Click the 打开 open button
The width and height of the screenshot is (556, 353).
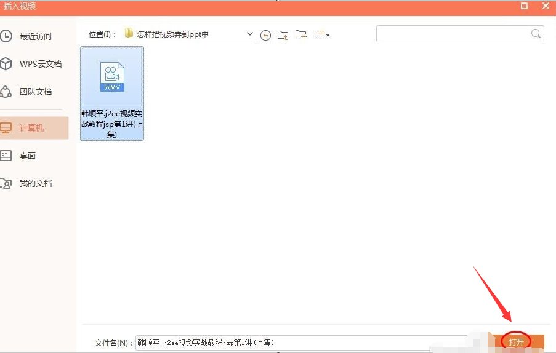pos(516,342)
